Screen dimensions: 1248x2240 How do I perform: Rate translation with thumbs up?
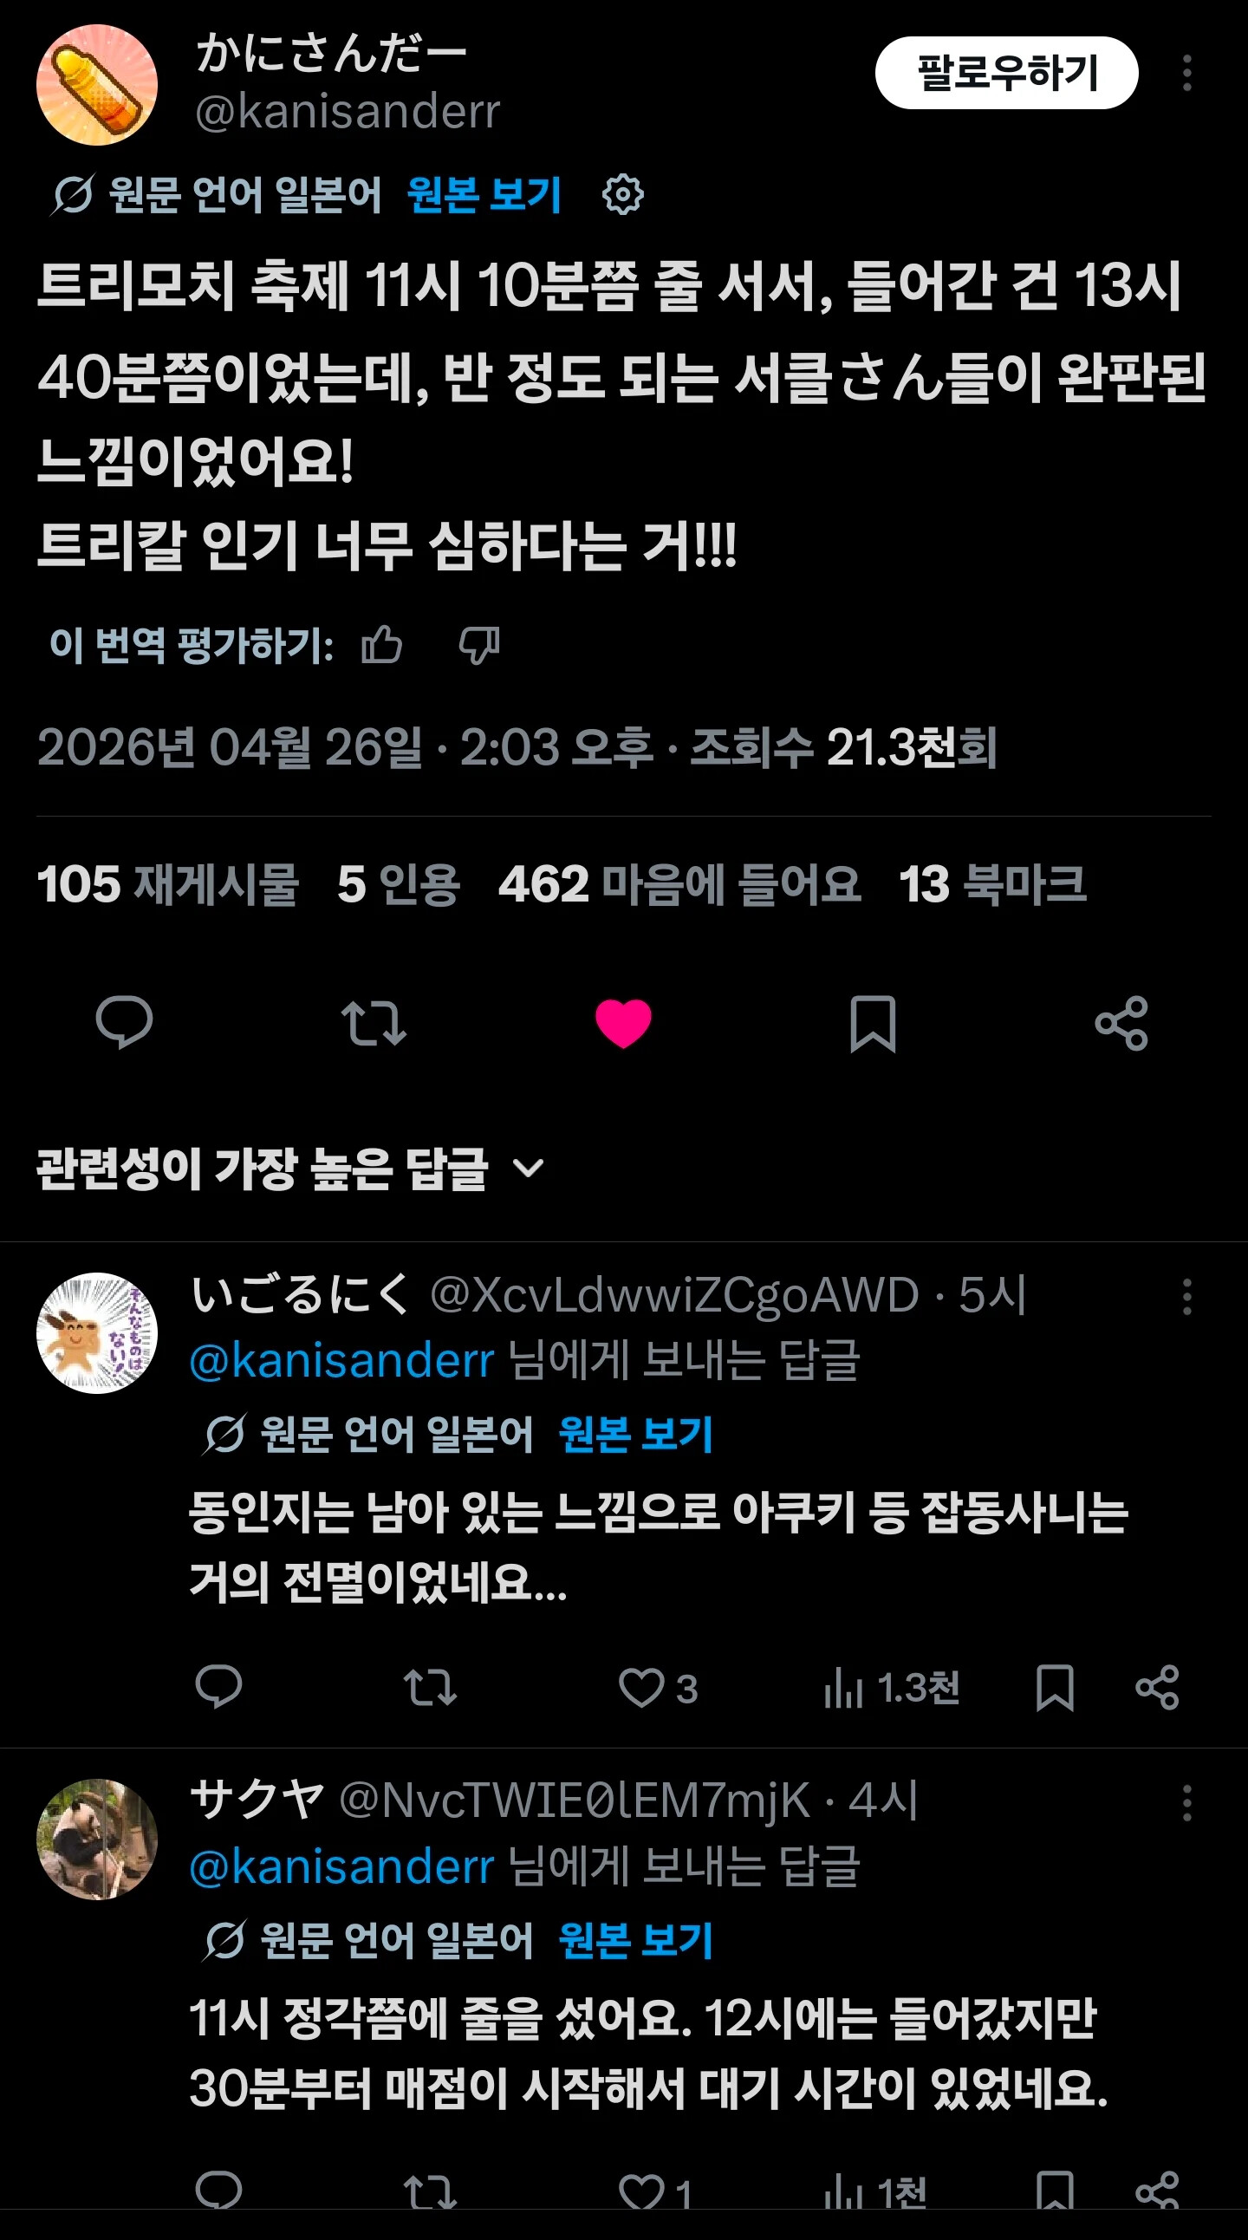point(382,645)
